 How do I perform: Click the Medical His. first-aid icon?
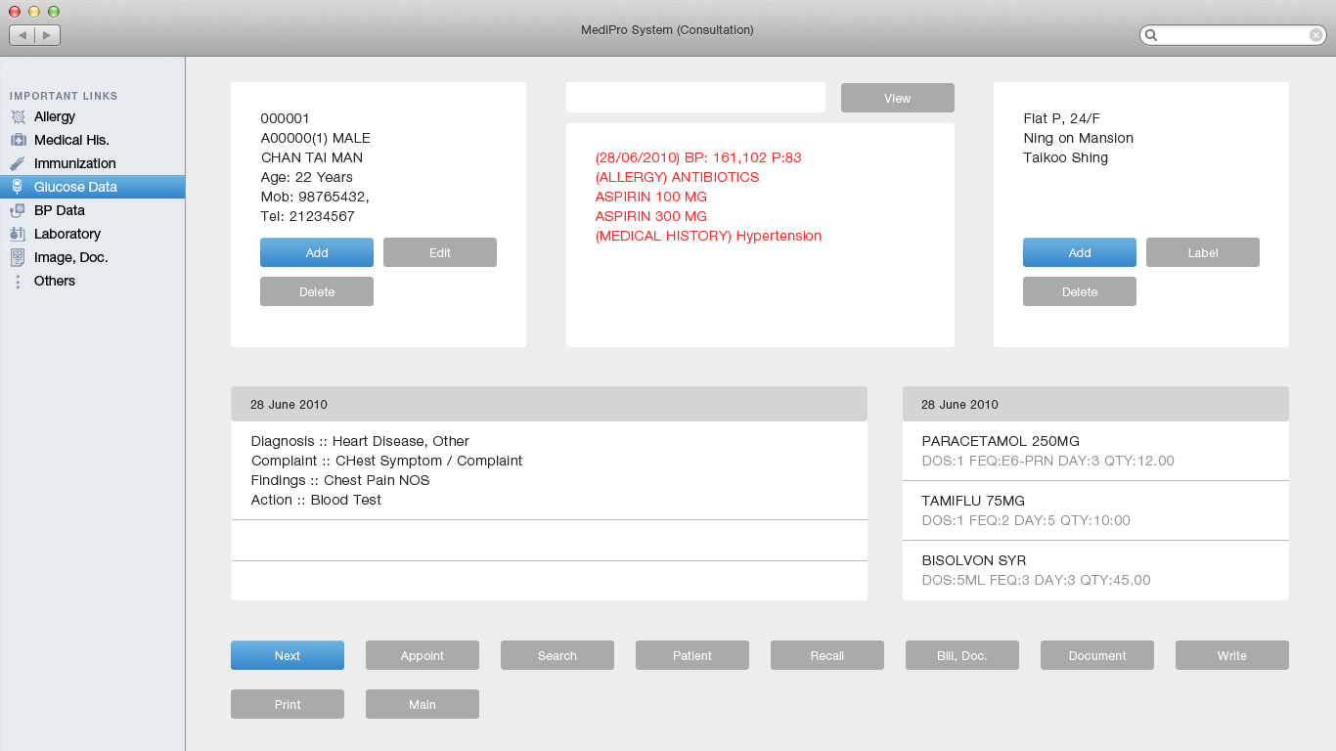(x=18, y=140)
